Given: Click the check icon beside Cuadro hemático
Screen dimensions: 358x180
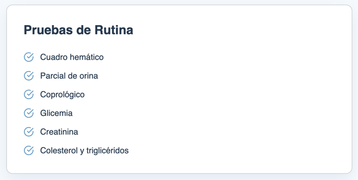Looking at the screenshot, I should point(29,57).
